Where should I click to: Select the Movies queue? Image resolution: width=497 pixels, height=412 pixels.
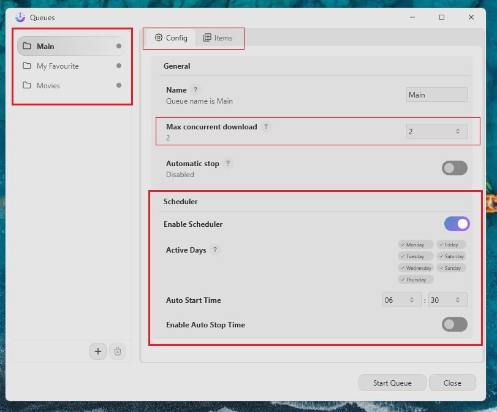click(72, 86)
